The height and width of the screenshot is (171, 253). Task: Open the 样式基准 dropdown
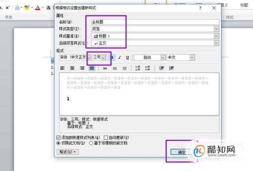pyautogui.click(x=216, y=36)
